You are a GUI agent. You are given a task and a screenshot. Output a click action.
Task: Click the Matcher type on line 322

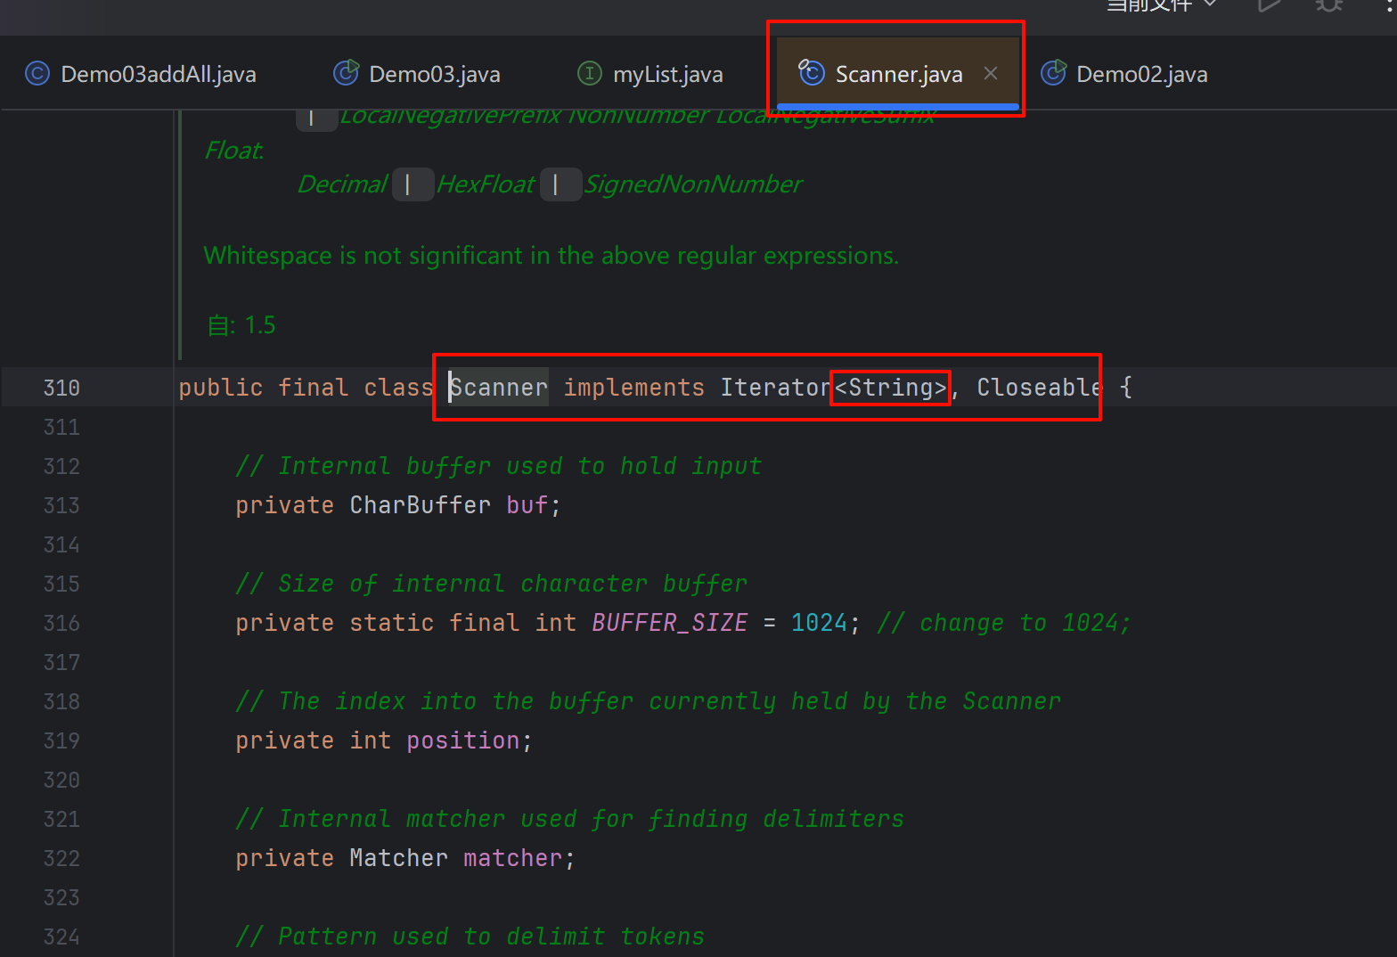398,858
